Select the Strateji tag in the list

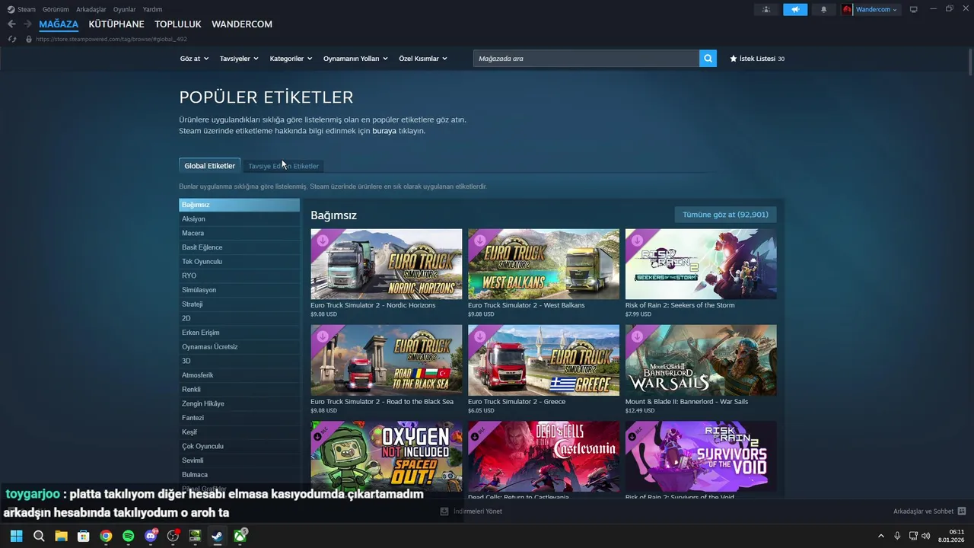[239, 304]
